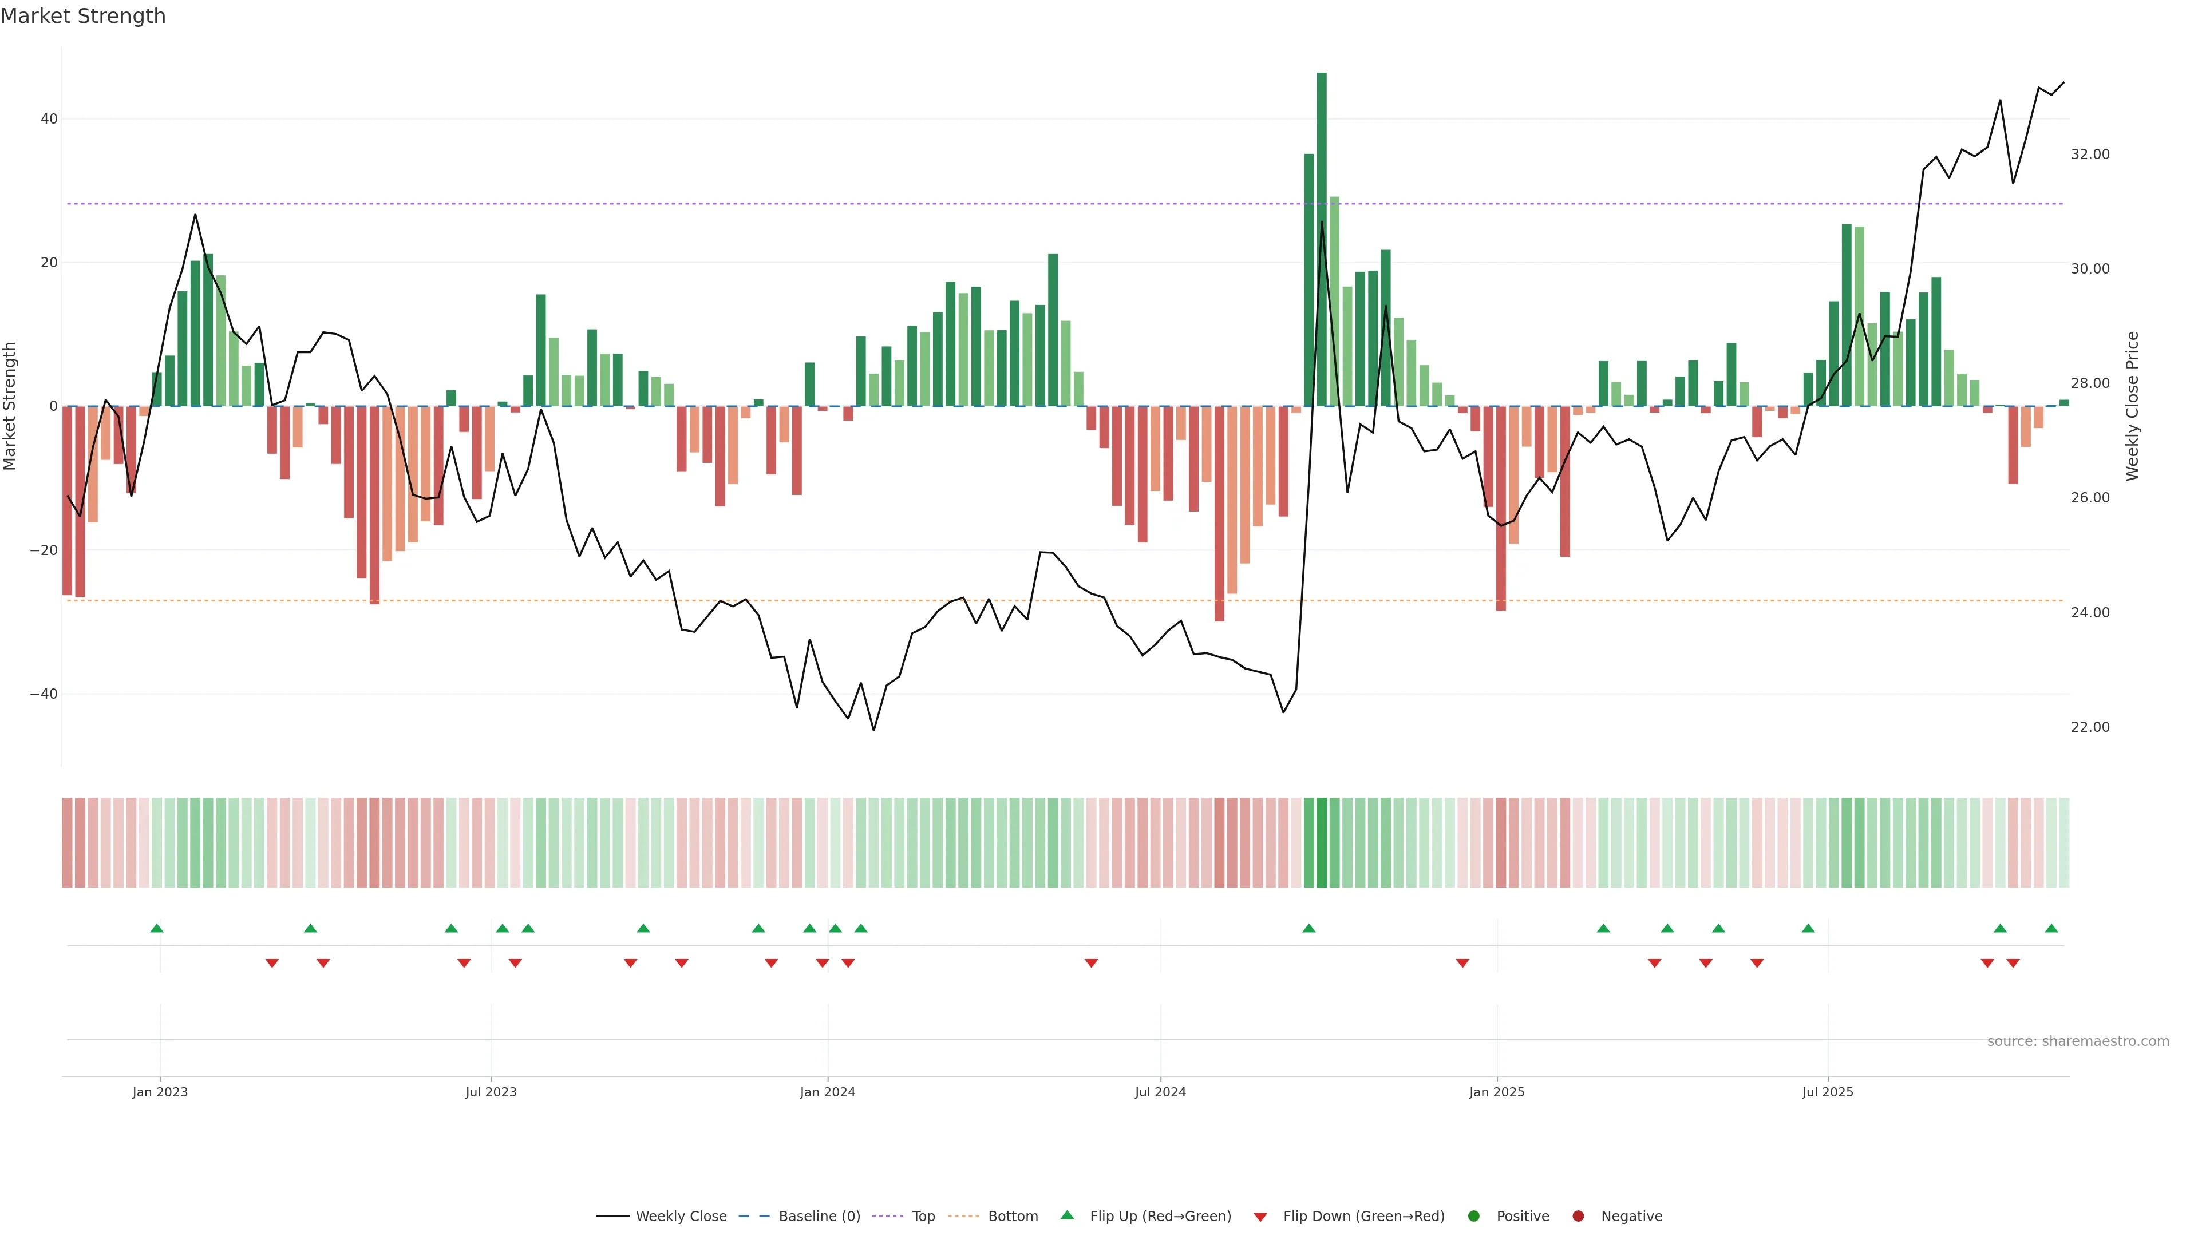
Task: Click the flip-up triangle before the tallest green bar
Action: (x=1309, y=928)
